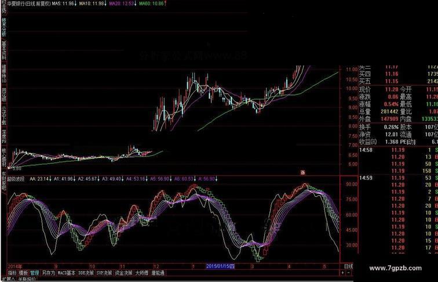
Task: Click the trade row with volume 158
Action: tap(399, 171)
